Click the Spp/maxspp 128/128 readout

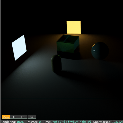point(108,122)
